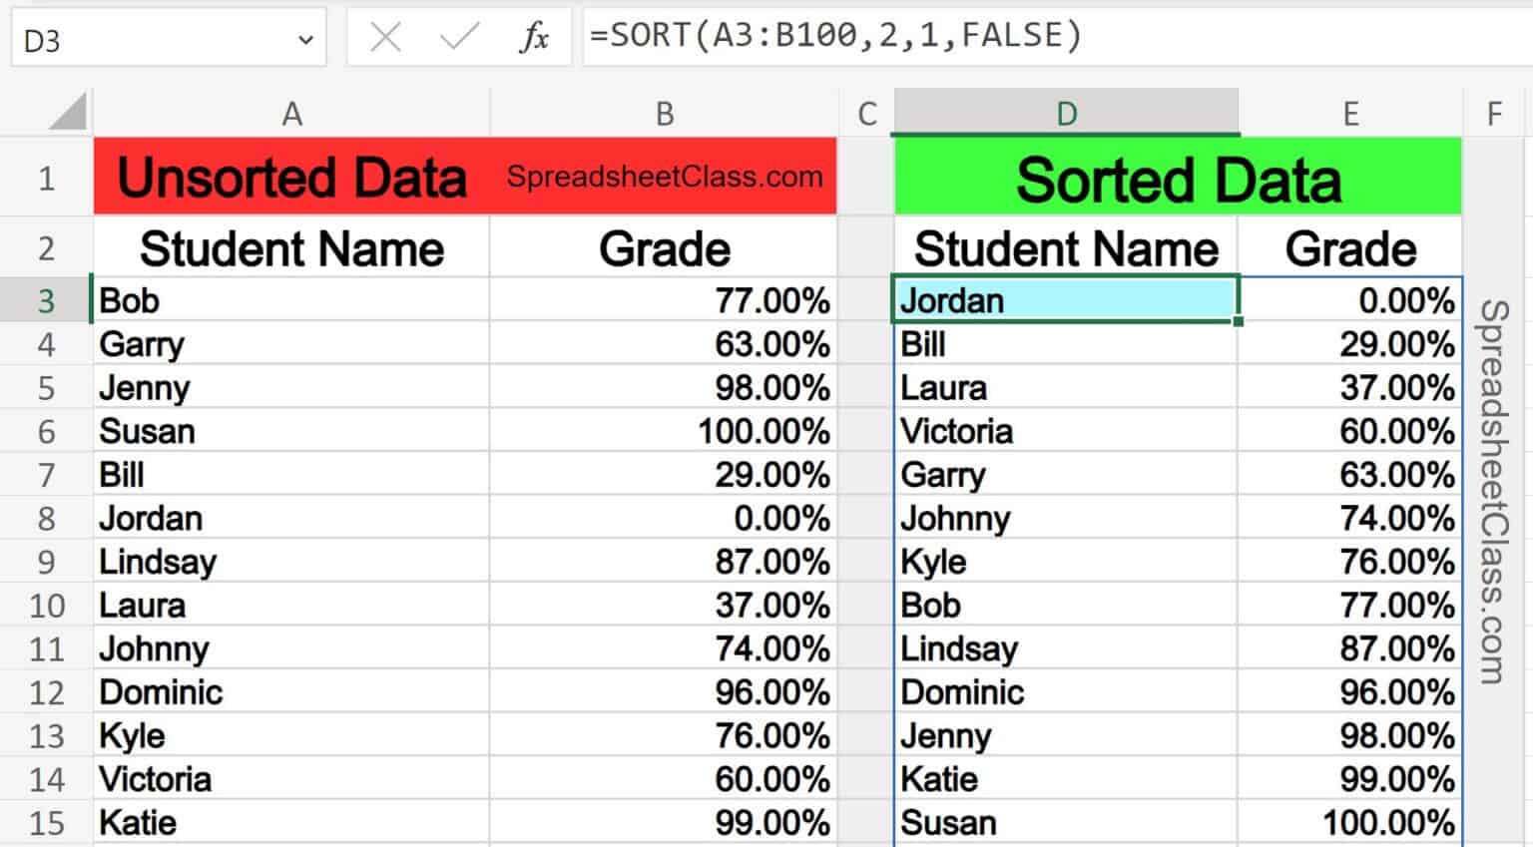Select the Grade header cell in column B
1533x847 pixels.
pyautogui.click(x=664, y=247)
